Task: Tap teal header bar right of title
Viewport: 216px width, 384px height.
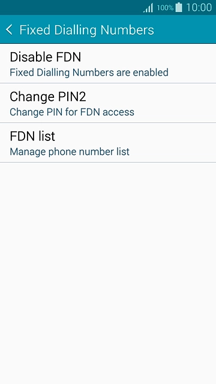Action: (185, 29)
